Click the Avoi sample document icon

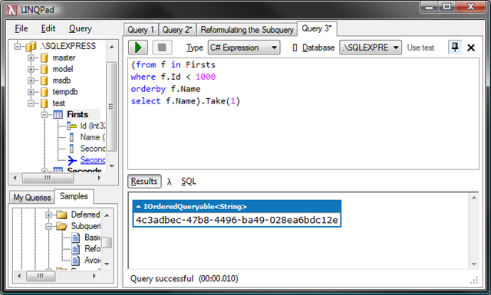[x=75, y=260]
